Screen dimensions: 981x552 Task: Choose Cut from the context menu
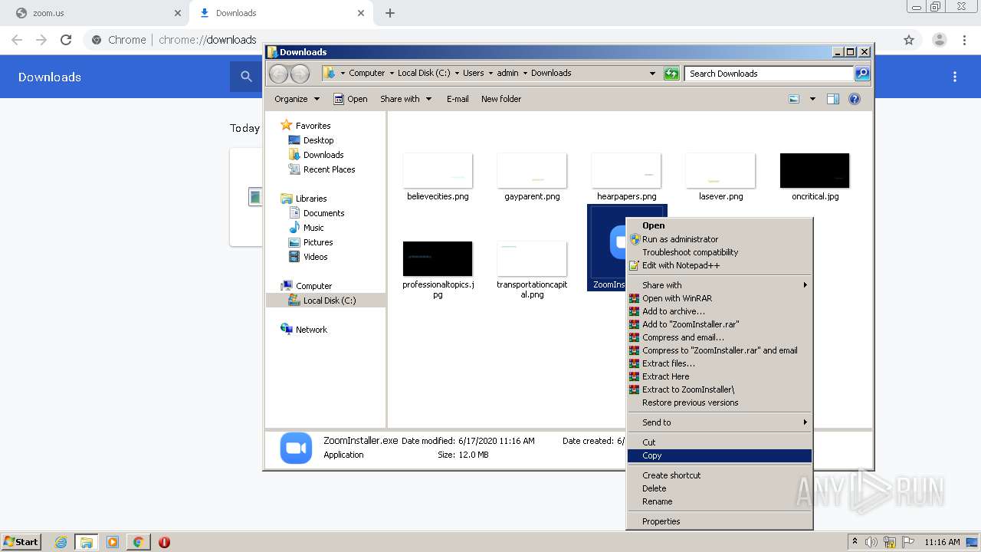[720, 442]
